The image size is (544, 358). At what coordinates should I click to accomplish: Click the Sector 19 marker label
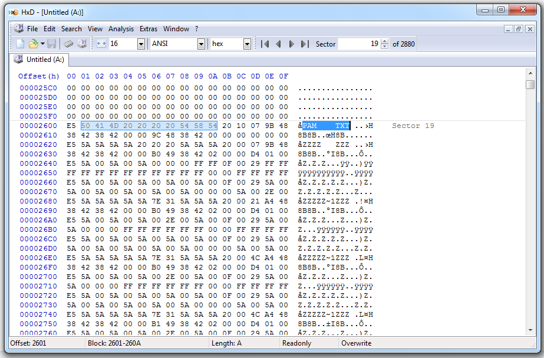(x=413, y=126)
